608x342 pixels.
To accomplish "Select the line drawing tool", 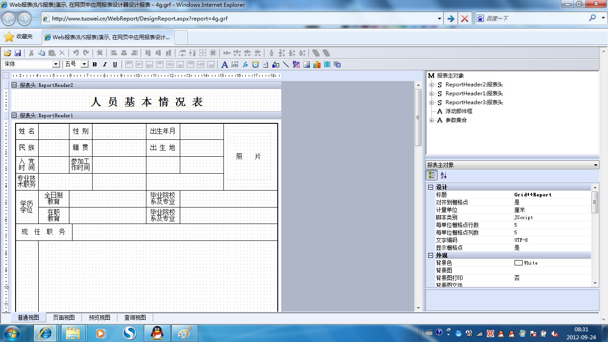I will coord(286,65).
